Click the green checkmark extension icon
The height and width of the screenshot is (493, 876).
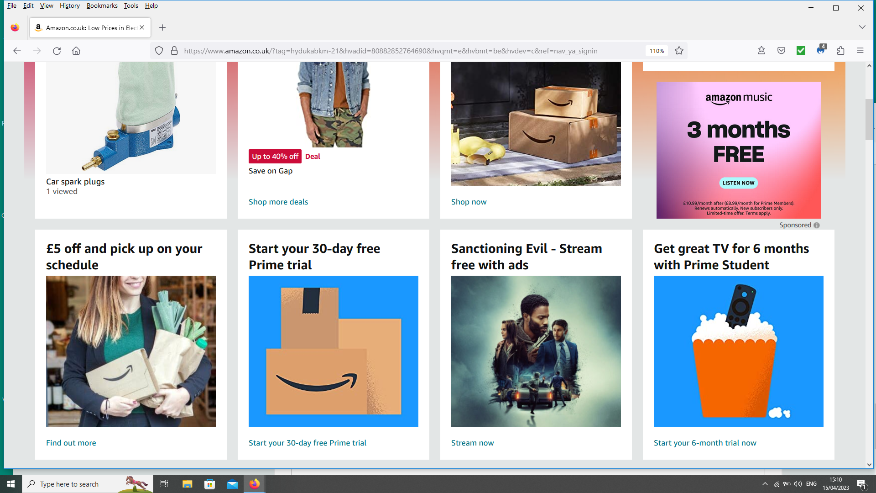(x=801, y=51)
